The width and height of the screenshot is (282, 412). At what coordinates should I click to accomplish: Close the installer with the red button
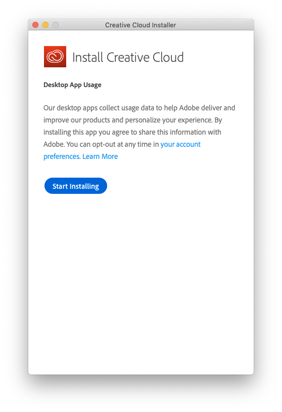click(35, 25)
